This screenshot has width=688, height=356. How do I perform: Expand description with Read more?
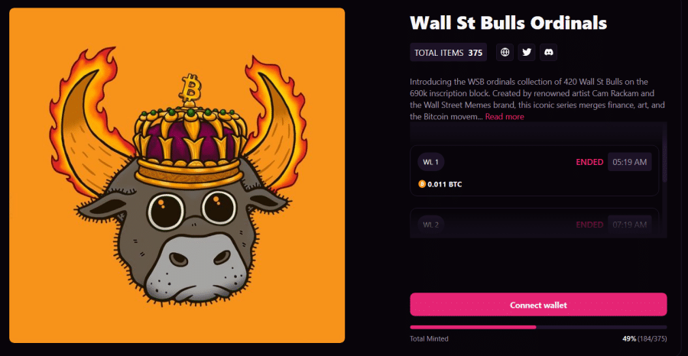tap(505, 117)
